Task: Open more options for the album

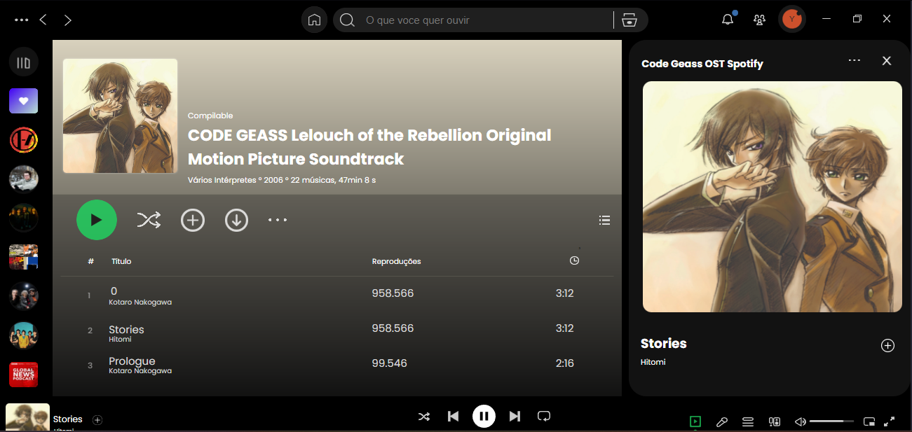Action: click(278, 220)
